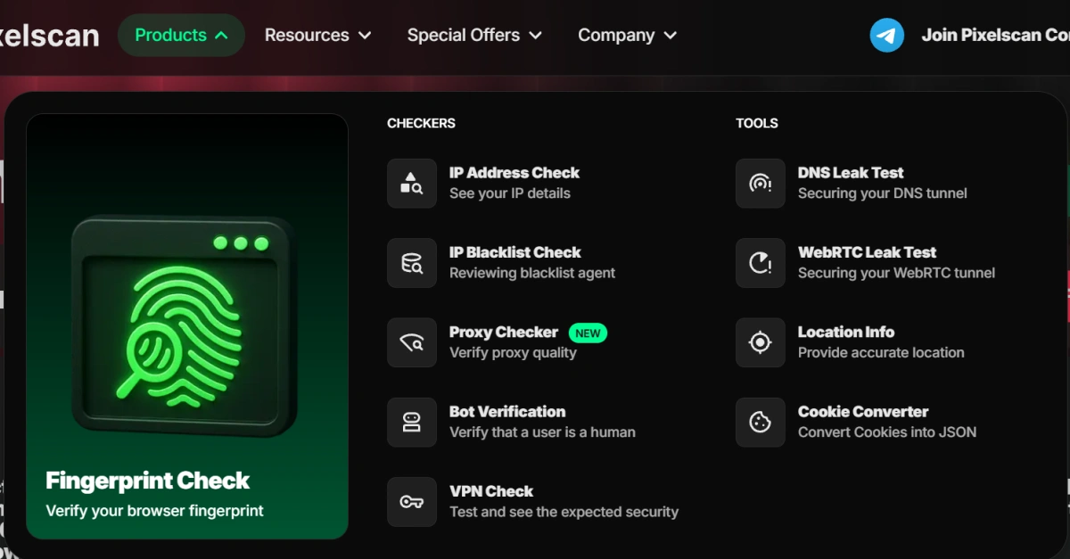Viewport: 1070px width, 559px height.
Task: Click the Pixelscan logo text
Action: [49, 36]
